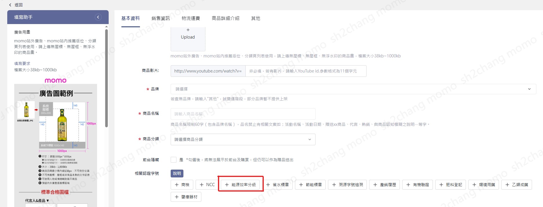Add a 環境用藥 certification
543x207 pixels.
[x=484, y=185]
